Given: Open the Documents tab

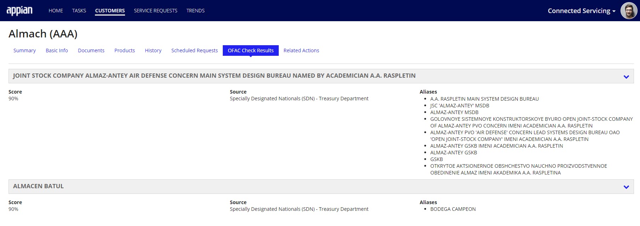Looking at the screenshot, I should [x=91, y=50].
